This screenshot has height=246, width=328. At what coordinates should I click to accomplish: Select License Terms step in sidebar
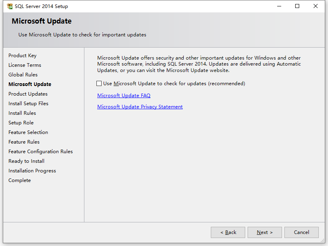25,65
